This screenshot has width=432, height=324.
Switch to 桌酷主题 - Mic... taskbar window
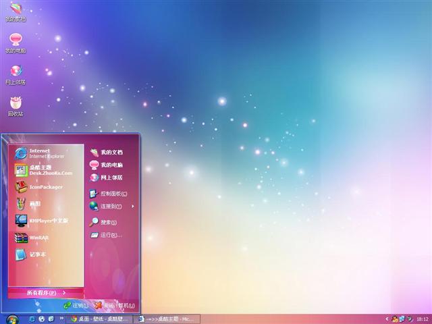pos(167,319)
